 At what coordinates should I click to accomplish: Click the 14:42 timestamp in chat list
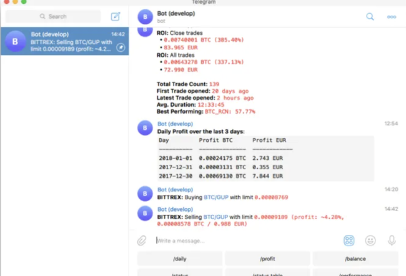(118, 34)
